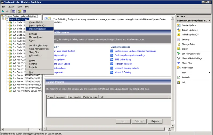Image resolution: width=213 pixels, height=135 pixels.
Task: Click the System Center Updates Publisher root tree icon
Action: point(3,16)
